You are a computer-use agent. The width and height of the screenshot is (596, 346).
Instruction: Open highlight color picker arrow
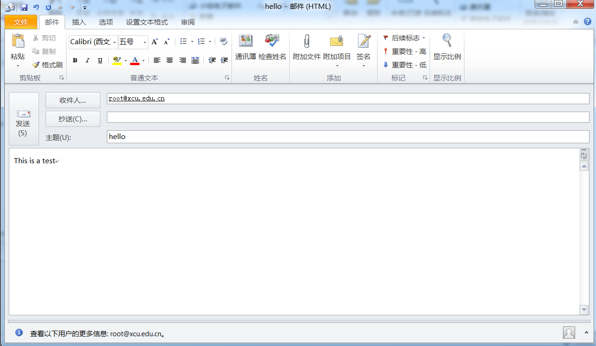point(126,61)
